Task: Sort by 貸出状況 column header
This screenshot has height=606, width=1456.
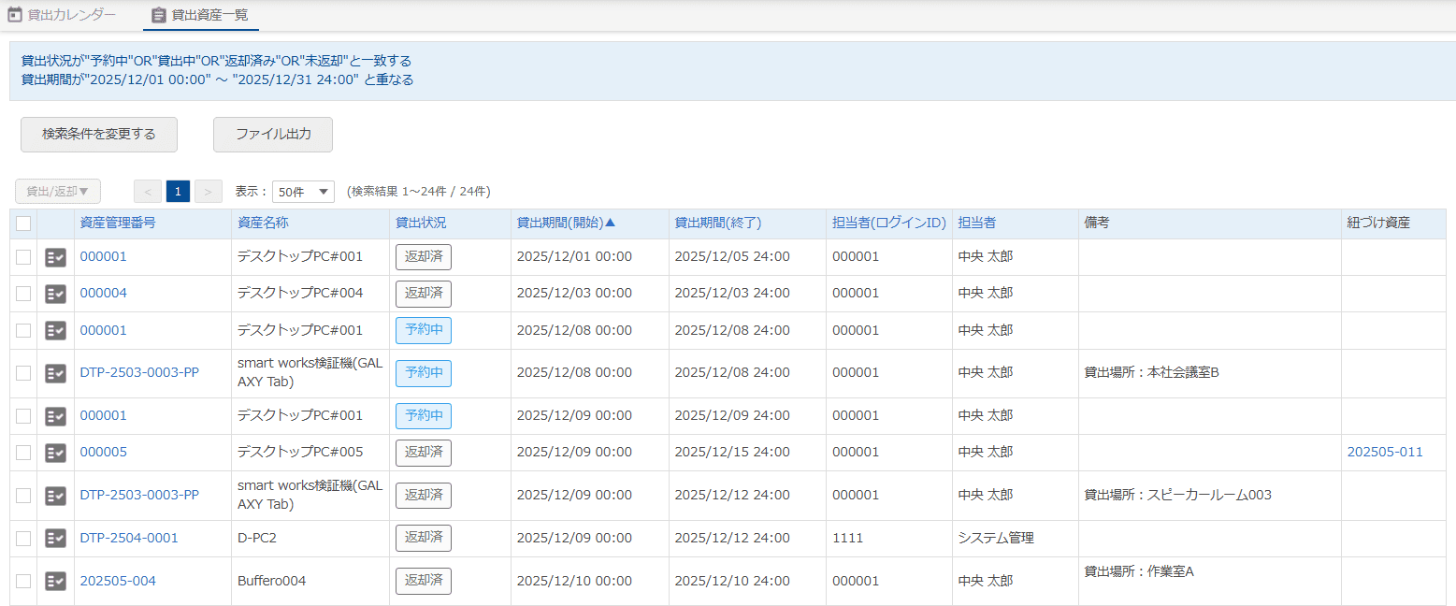Action: coord(421,224)
